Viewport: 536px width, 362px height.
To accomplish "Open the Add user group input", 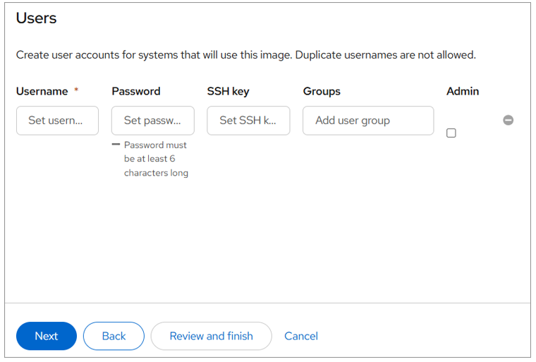I will tap(367, 121).
